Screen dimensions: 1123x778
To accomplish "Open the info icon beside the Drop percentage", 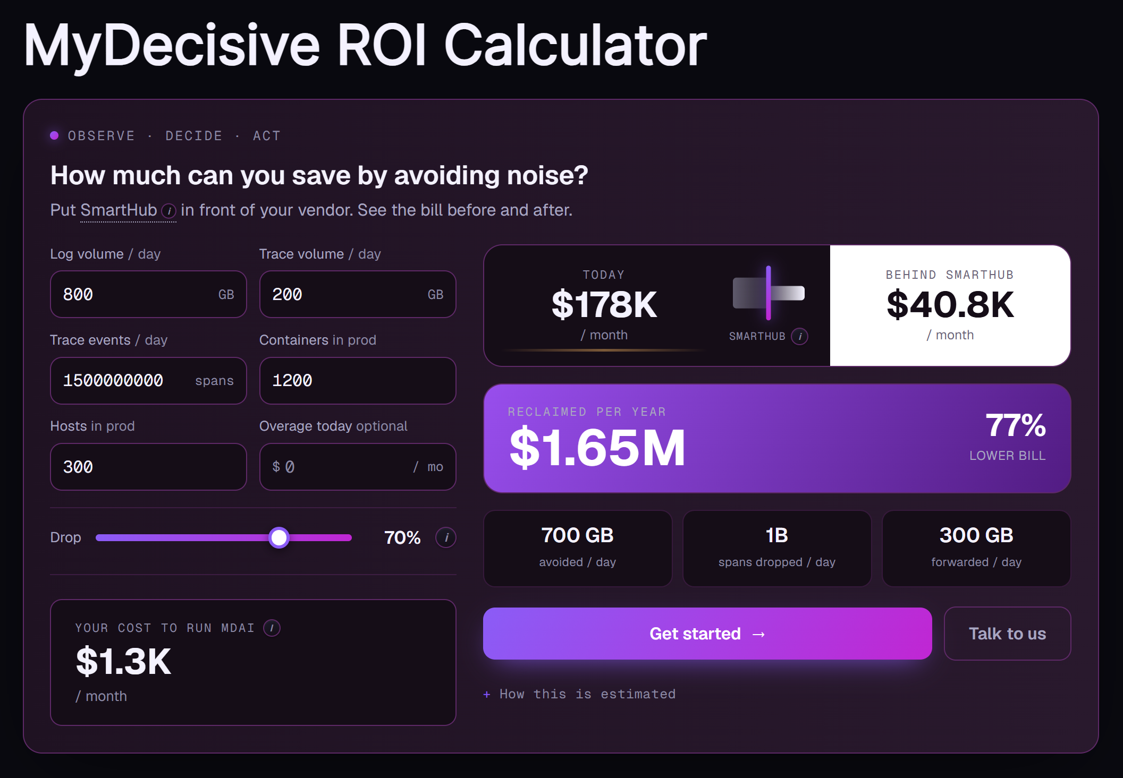I will click(446, 537).
